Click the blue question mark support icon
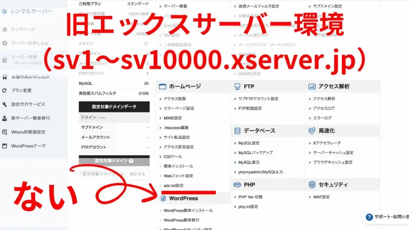This screenshot has width=409, height=230. (369, 217)
